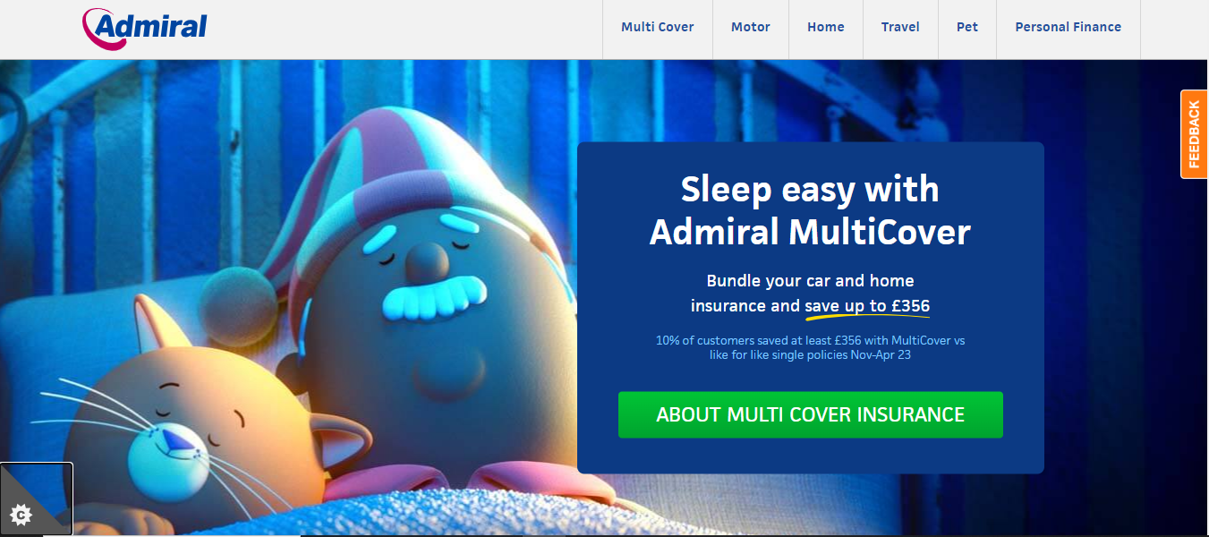
Task: Click the About Multi Cover Insurance button
Action: pos(811,414)
